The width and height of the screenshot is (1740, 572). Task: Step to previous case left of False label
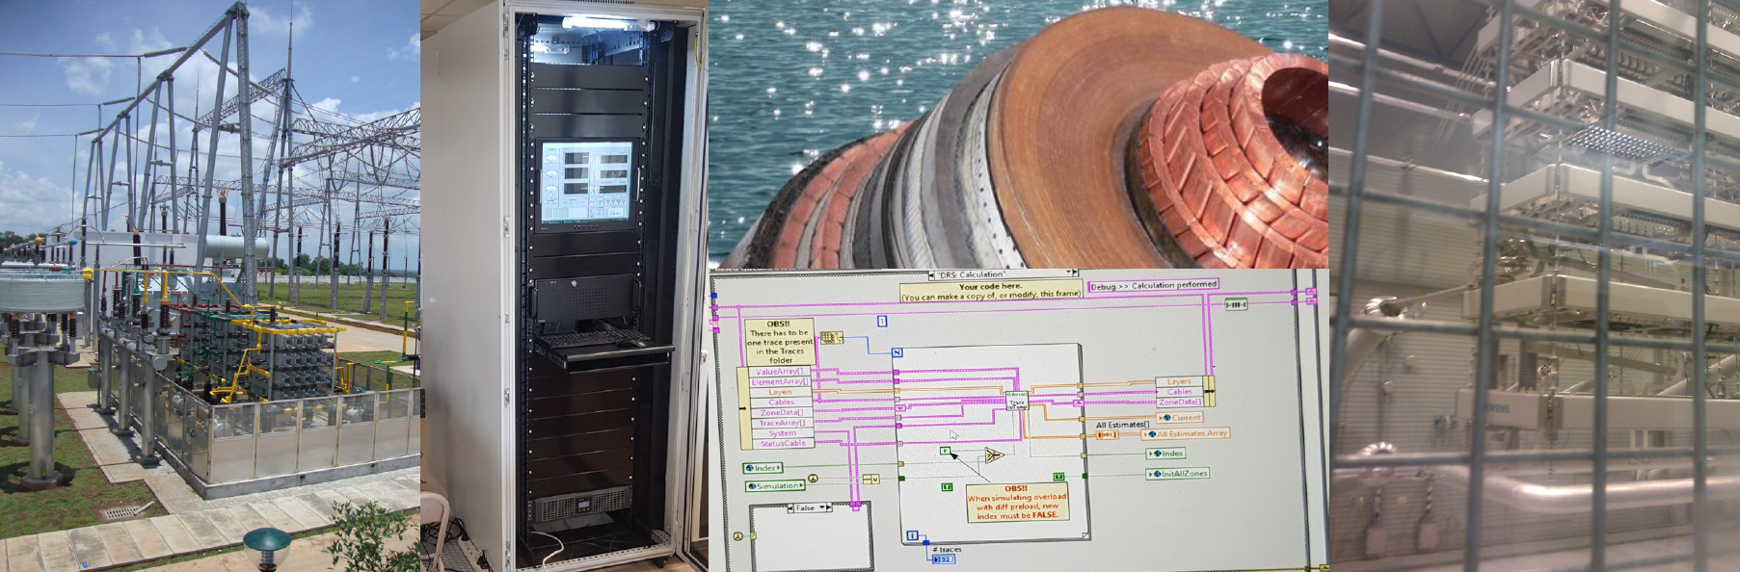point(790,507)
